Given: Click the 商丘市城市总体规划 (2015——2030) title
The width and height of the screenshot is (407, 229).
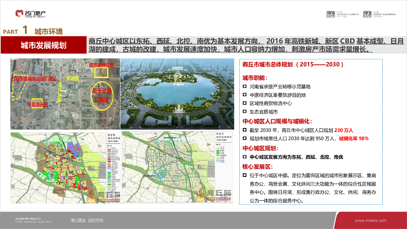Looking at the screenshot, I should click(x=293, y=64).
